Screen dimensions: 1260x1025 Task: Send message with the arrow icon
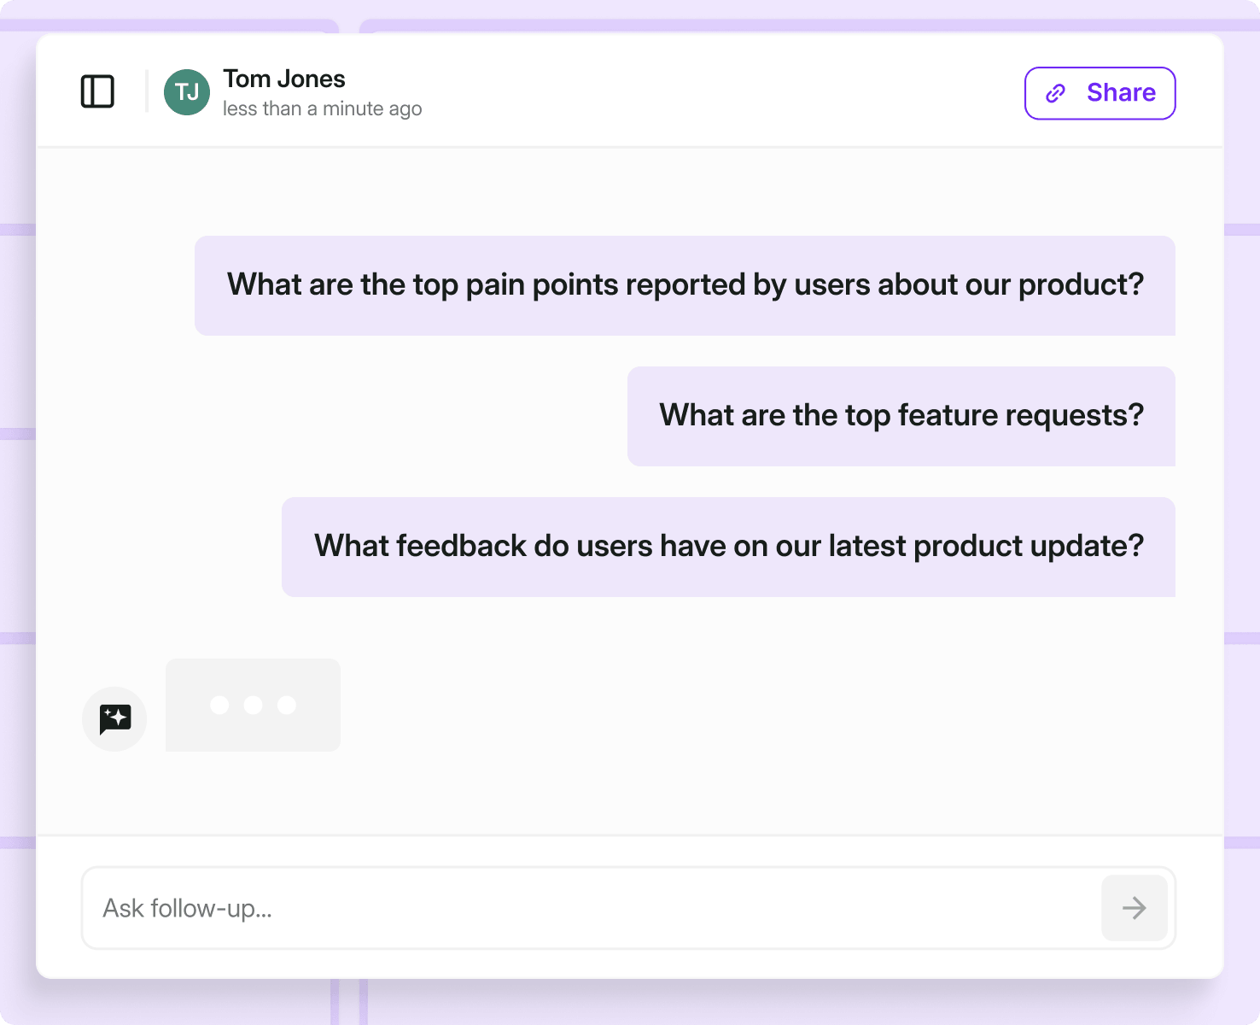tap(1134, 907)
